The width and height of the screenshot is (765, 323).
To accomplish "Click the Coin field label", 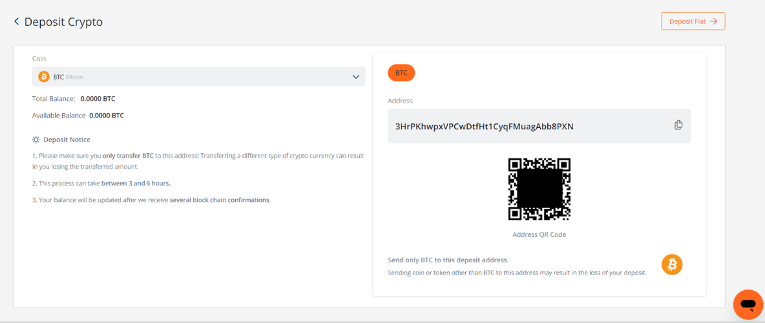I will 39,59.
